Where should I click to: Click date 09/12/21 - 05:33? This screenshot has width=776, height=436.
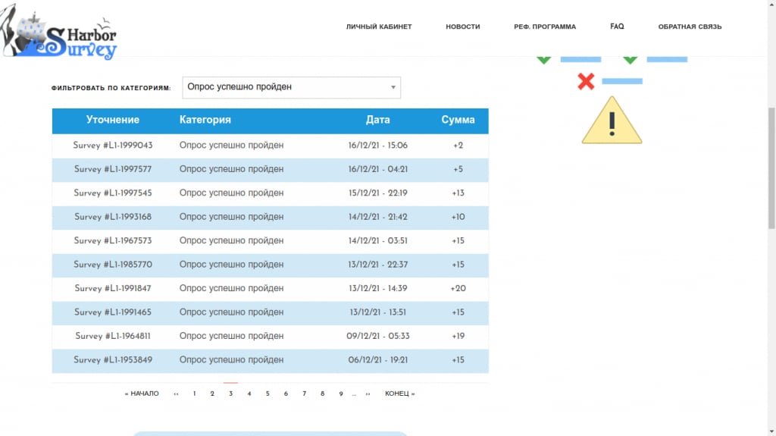377,336
